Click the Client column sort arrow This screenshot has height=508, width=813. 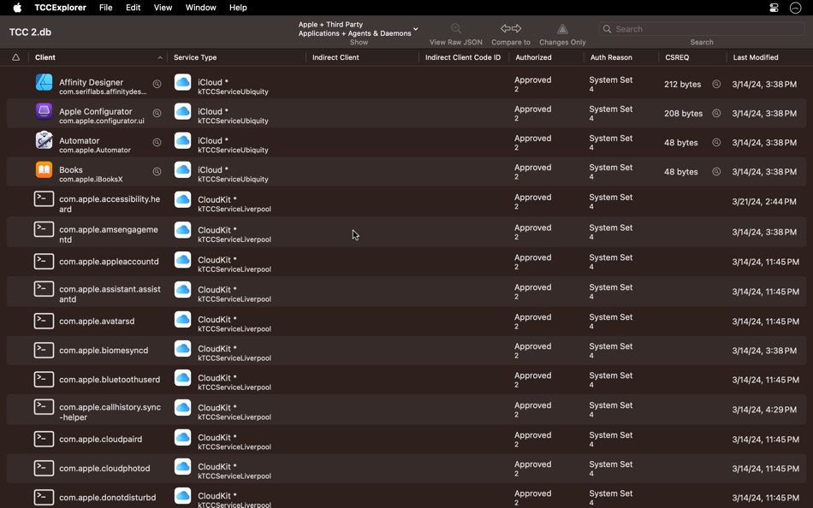(x=160, y=57)
